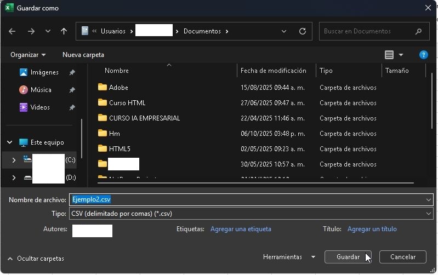This screenshot has width=438, height=275.
Task: Sort by Fecha de modificación column
Action: click(274, 71)
